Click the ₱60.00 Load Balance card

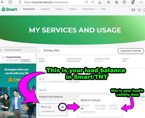click(53, 109)
